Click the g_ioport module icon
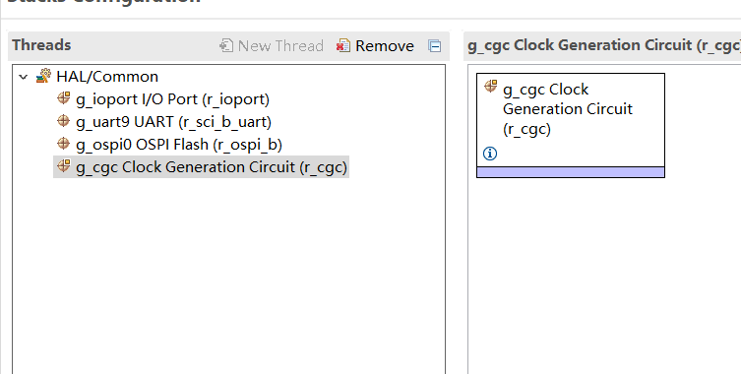Image resolution: width=741 pixels, height=374 pixels. pos(63,98)
